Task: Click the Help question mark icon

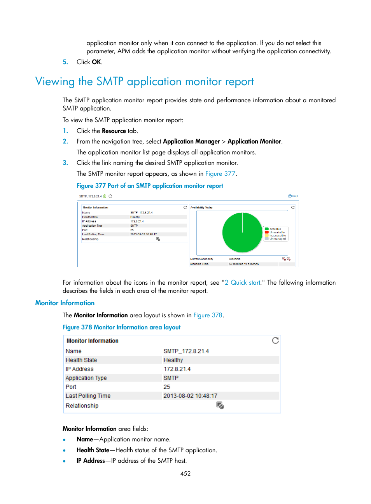Action: [290, 196]
